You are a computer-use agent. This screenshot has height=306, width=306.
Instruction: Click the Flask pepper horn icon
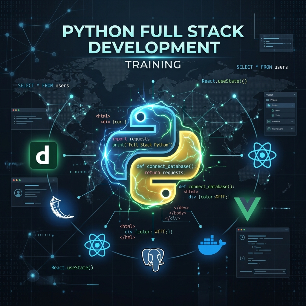click(x=61, y=207)
